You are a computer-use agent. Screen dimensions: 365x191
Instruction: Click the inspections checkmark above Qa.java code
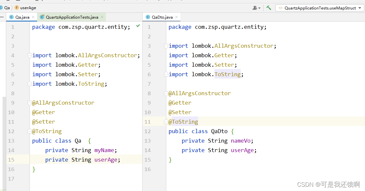pos(137,26)
